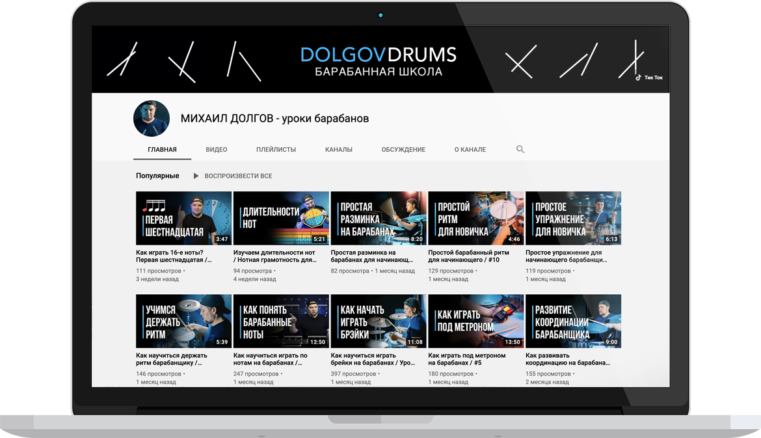Click title Простой барабанный ритм для начинающего #10
Image resolution: width=761 pixels, height=438 pixels.
click(469, 256)
